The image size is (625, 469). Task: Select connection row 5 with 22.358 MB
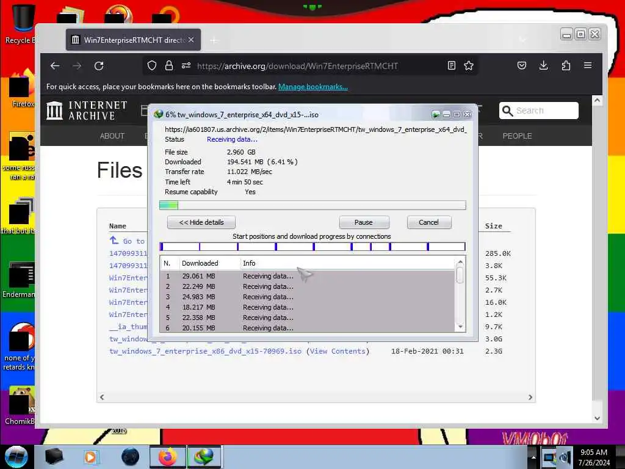click(307, 318)
